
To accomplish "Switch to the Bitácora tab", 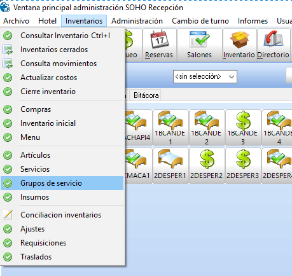I will point(146,95).
